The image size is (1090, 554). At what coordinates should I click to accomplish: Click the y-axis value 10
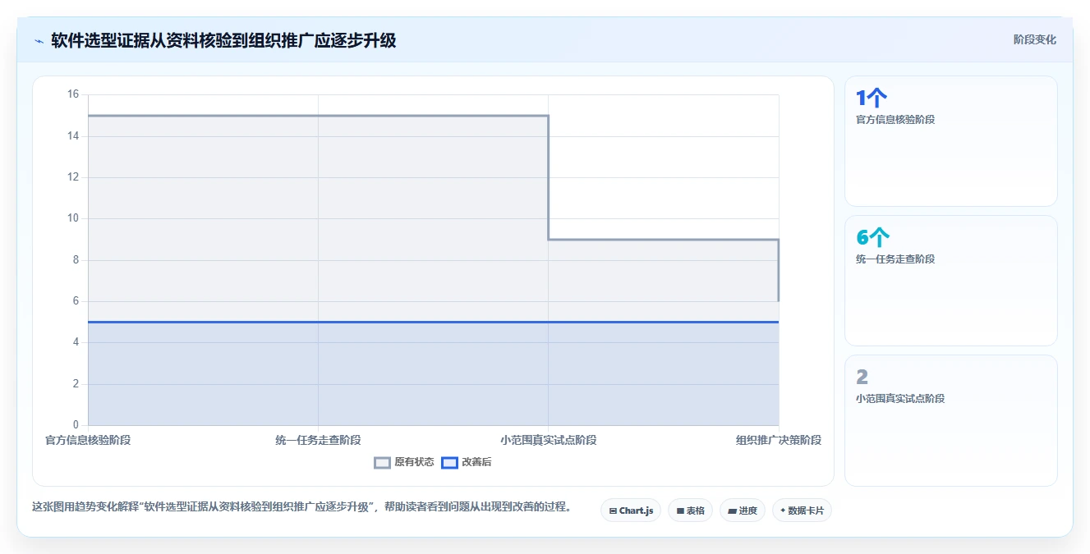coord(73,218)
